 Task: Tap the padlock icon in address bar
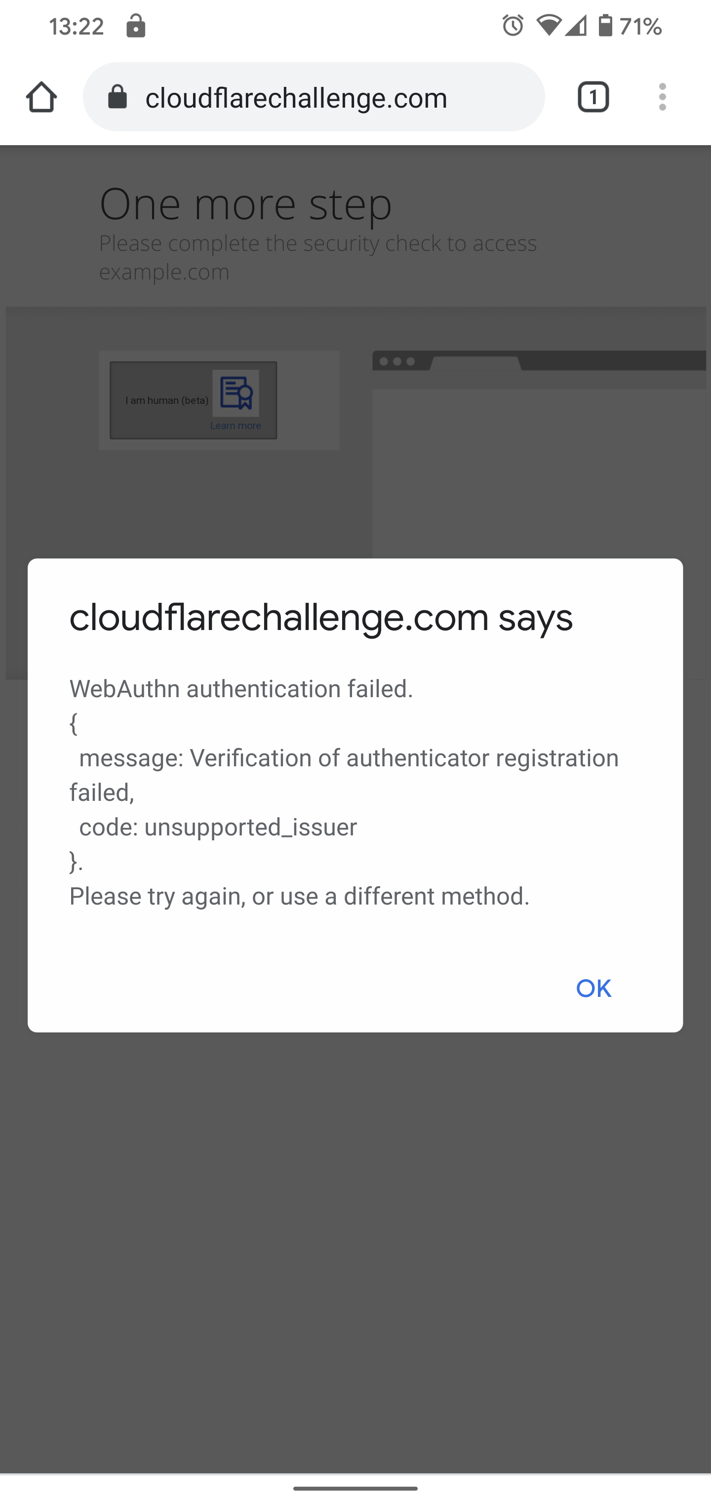click(x=117, y=97)
